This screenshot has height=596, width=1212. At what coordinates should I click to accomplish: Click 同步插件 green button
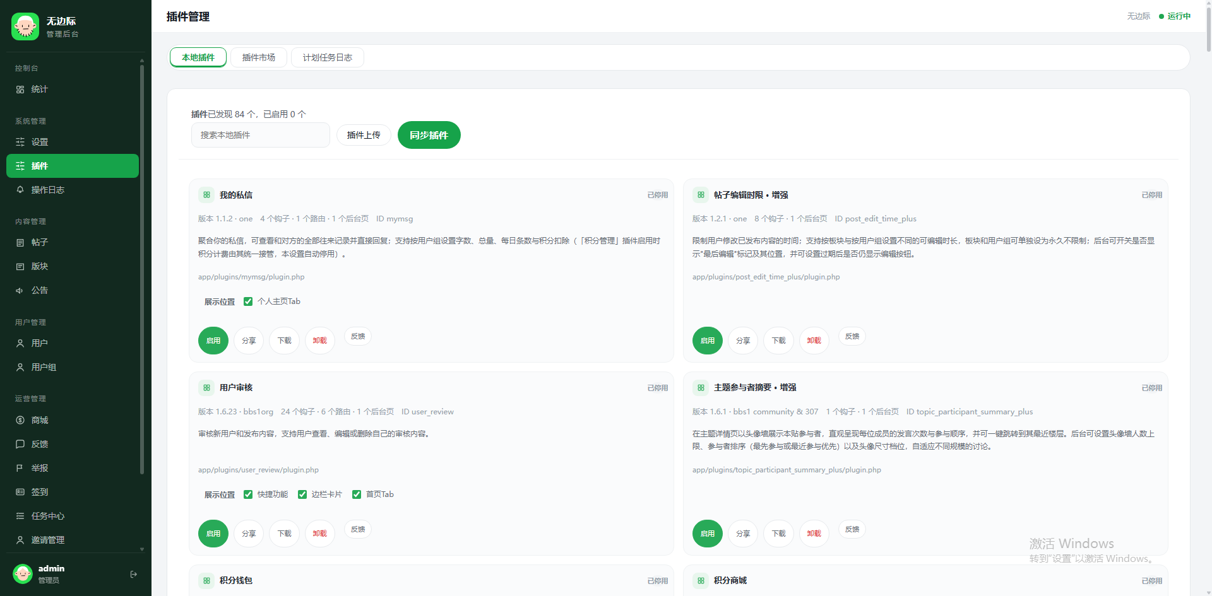click(429, 135)
